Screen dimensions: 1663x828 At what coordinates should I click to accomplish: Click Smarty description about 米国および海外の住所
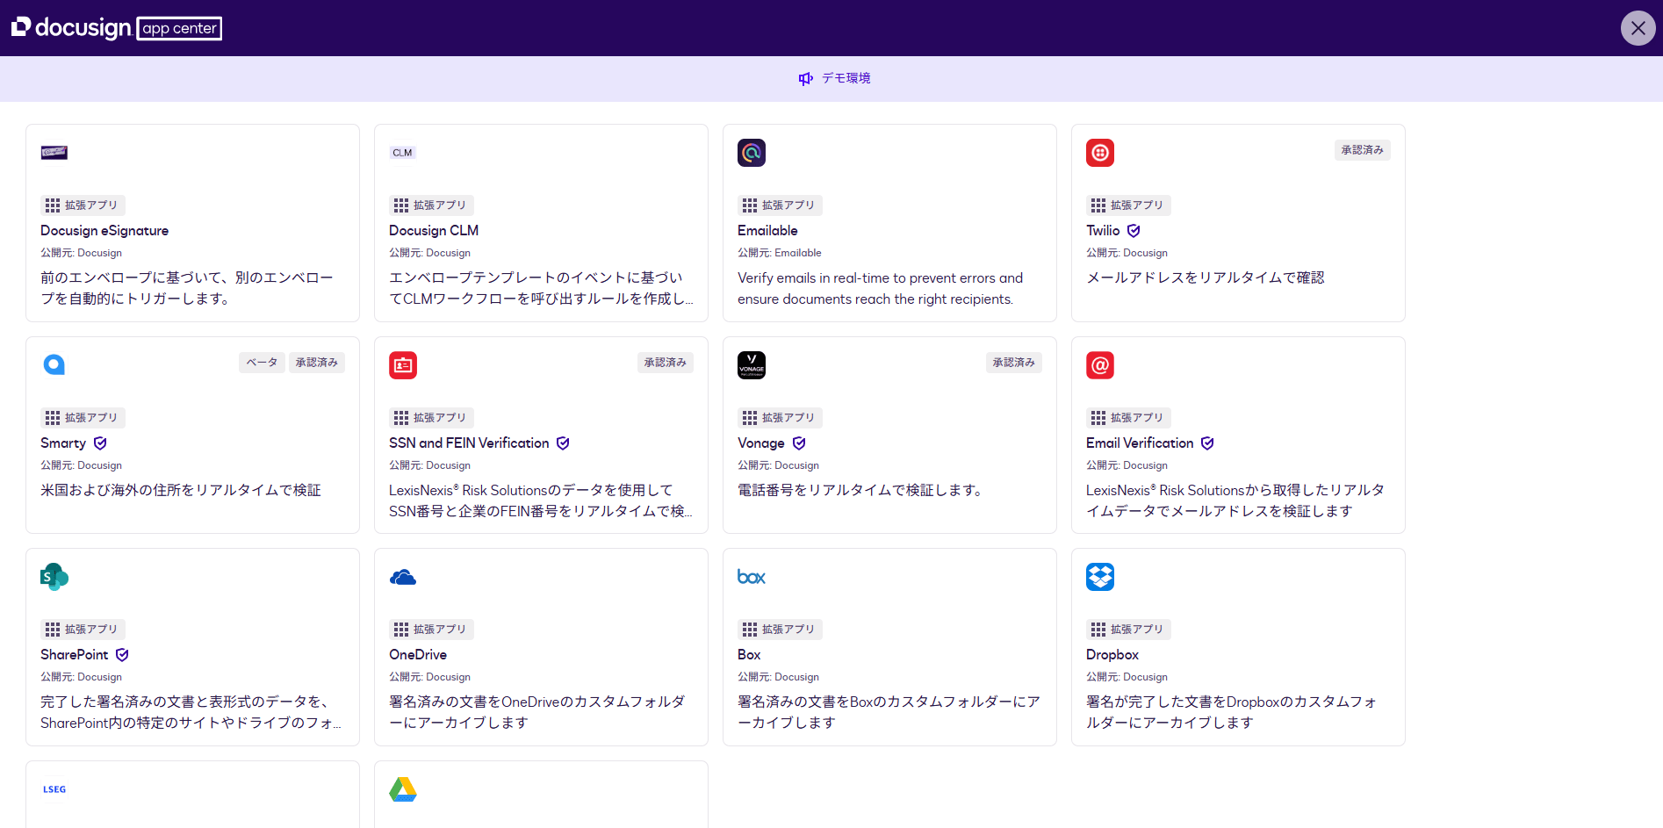tap(181, 491)
